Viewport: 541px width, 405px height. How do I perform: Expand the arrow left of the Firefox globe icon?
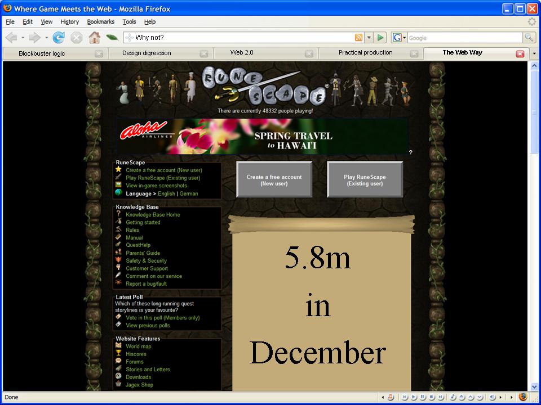tap(512, 397)
